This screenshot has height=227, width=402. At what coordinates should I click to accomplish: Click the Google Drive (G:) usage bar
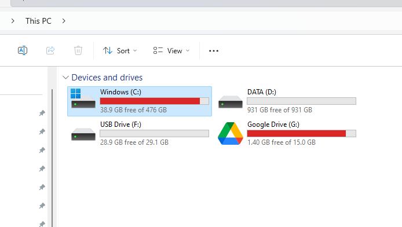point(301,134)
